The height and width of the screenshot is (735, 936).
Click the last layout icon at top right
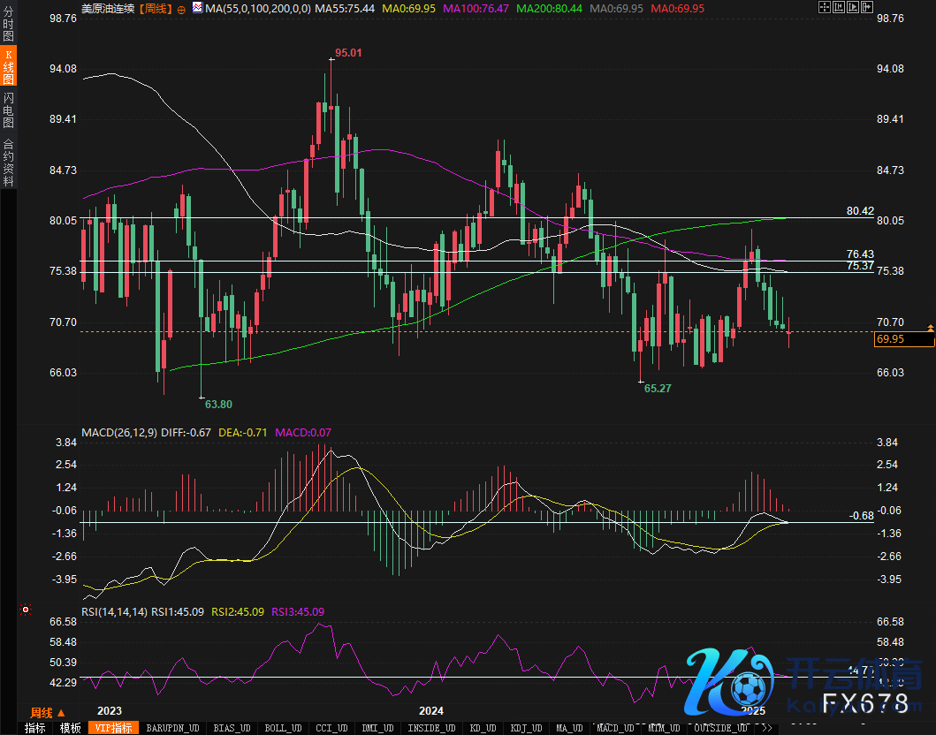click(866, 8)
